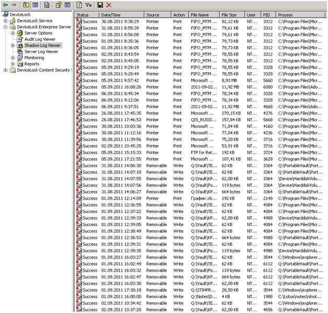Sort by the Source column header
The image size is (328, 313).
pos(157,15)
